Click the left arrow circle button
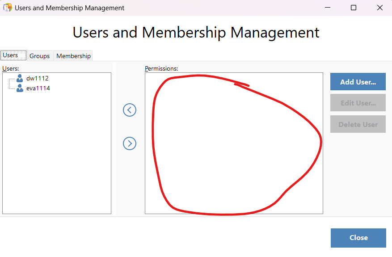The width and height of the screenshot is (392, 257). click(130, 110)
